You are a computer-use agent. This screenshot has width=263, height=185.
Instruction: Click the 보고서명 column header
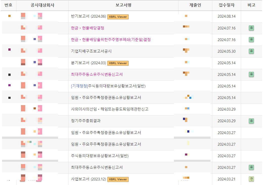coord(123,5)
